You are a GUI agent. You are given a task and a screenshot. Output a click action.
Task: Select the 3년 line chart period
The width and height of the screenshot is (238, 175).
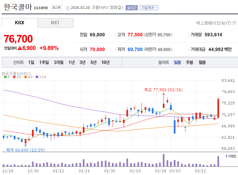tap(82, 62)
